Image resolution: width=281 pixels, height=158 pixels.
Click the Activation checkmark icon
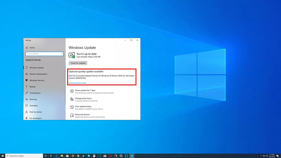27,106
